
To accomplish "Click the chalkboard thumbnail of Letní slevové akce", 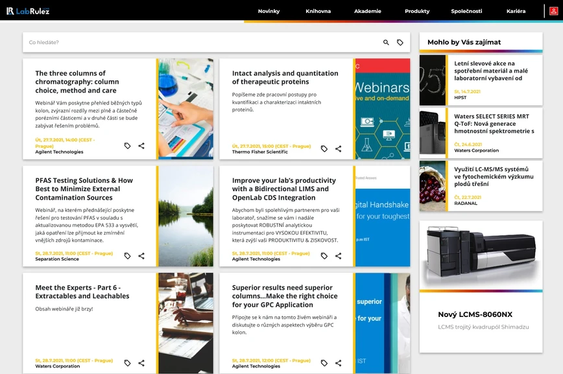I will [x=432, y=80].
